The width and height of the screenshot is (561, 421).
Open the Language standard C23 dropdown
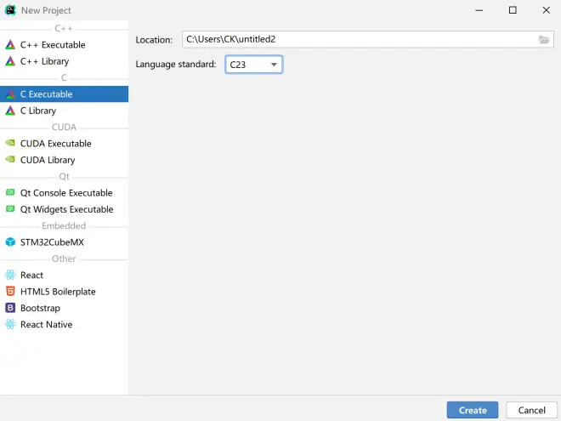click(253, 65)
